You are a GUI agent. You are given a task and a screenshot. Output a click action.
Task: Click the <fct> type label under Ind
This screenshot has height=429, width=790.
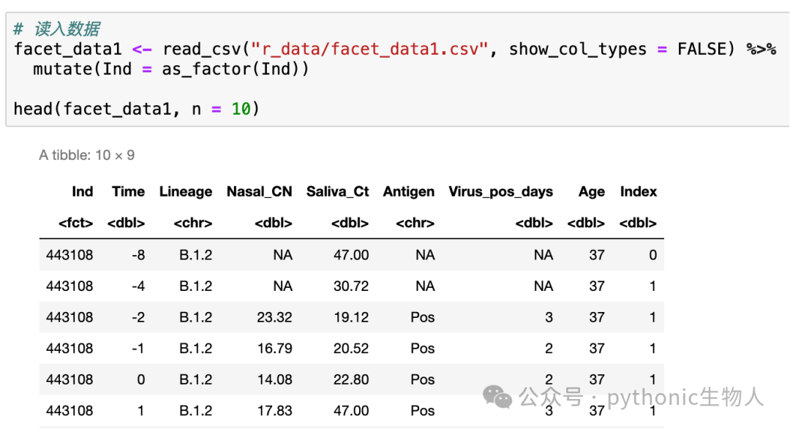click(75, 223)
